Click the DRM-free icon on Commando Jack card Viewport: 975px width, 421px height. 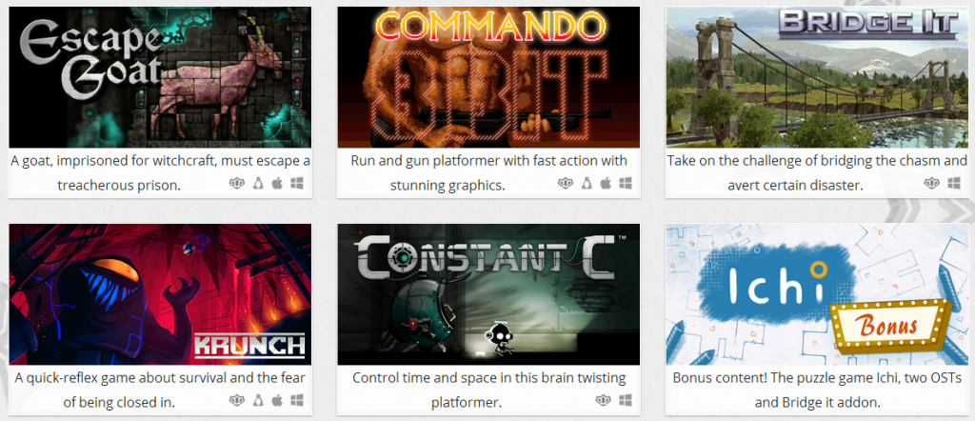pos(565,184)
